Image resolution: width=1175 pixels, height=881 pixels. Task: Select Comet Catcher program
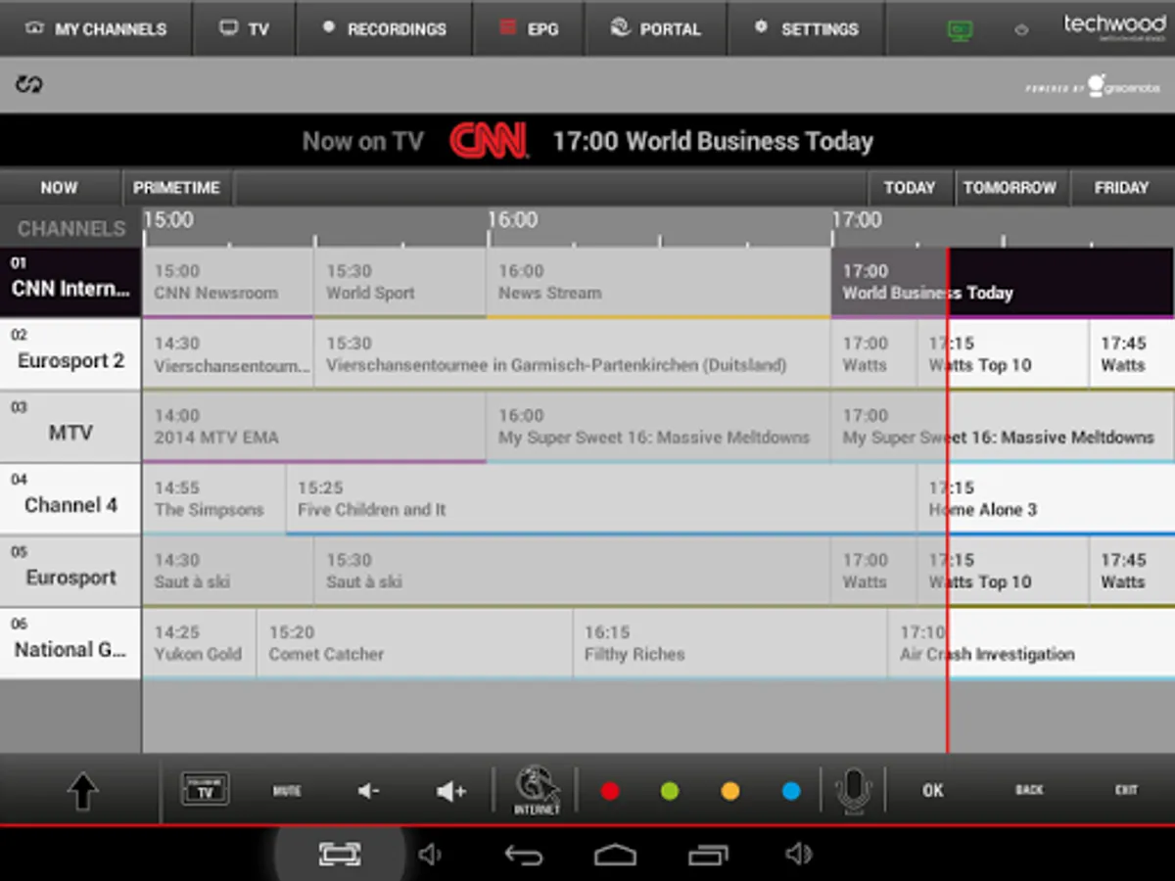pos(415,643)
